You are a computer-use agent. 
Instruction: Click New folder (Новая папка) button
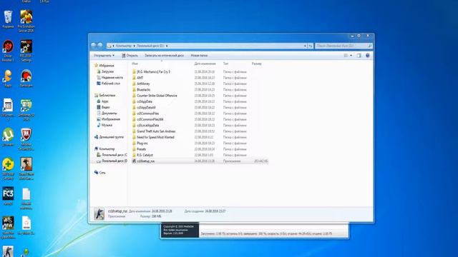199,56
